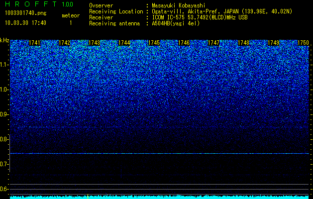Click the date stamp 10.03.30 17:40
Screen dimensions: 313x199
pyautogui.click(x=25, y=23)
